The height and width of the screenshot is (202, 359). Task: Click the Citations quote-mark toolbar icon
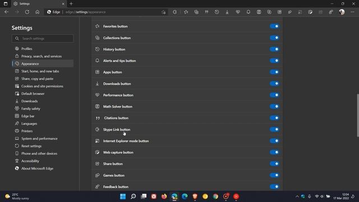(206, 12)
